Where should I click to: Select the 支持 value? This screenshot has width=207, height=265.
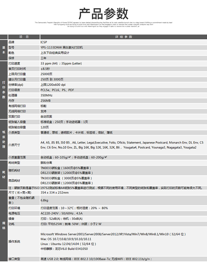[x=43, y=111]
